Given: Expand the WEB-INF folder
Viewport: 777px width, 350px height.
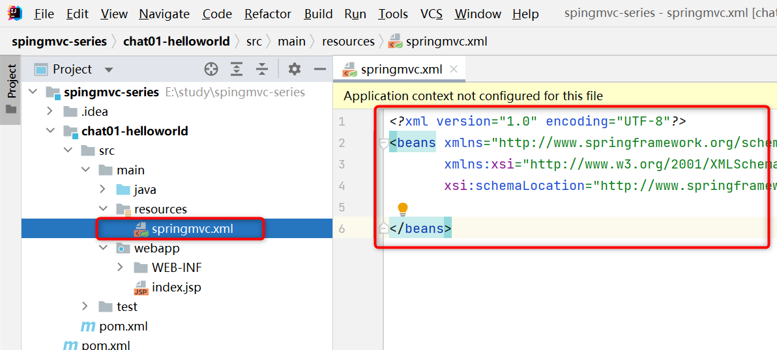Looking at the screenshot, I should click(120, 267).
